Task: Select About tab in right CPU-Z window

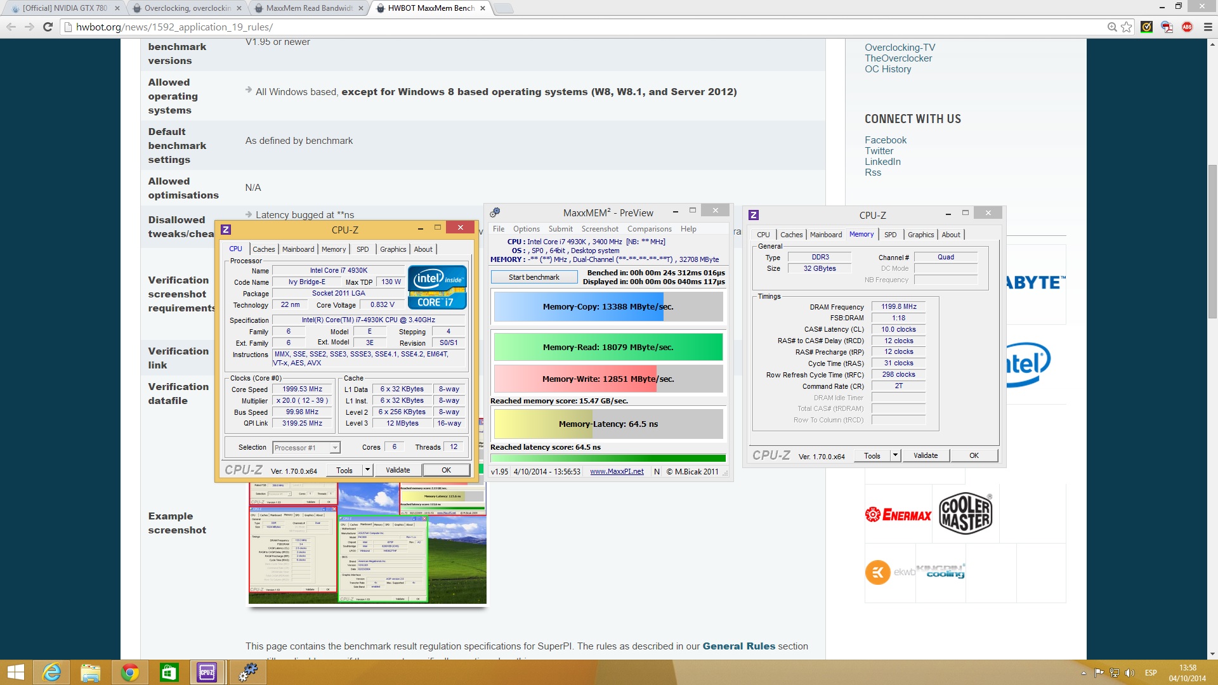Action: 950,235
